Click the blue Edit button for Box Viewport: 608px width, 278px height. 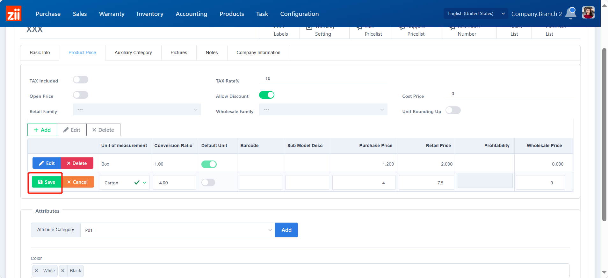coord(47,163)
